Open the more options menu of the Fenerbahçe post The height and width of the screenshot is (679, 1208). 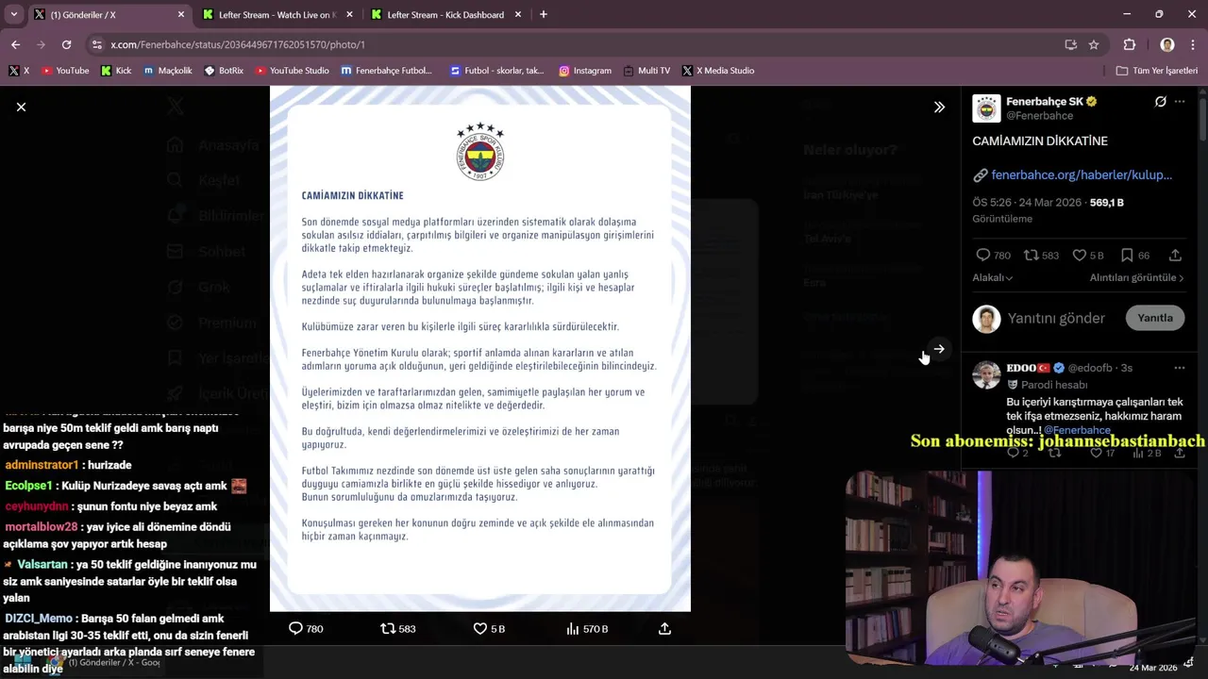(x=1180, y=102)
